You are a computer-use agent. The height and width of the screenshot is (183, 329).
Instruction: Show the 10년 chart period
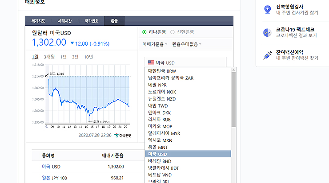tap(88, 57)
